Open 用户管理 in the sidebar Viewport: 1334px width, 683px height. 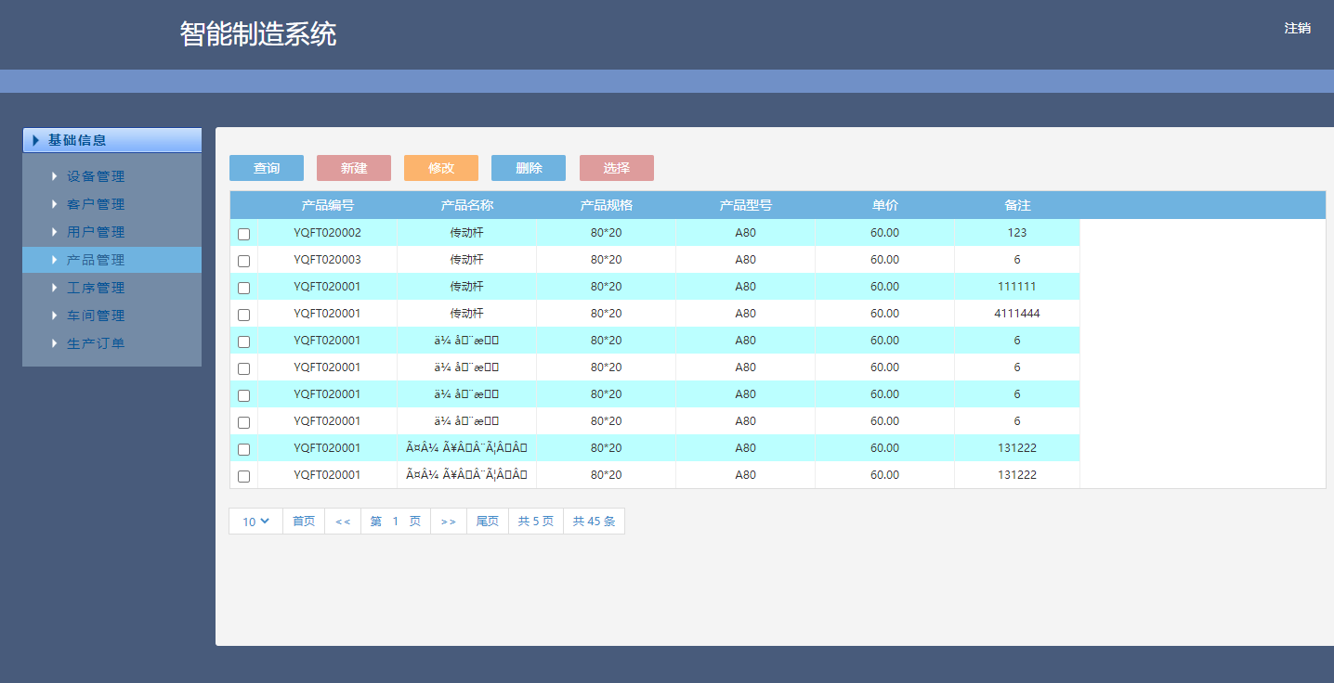pos(96,232)
